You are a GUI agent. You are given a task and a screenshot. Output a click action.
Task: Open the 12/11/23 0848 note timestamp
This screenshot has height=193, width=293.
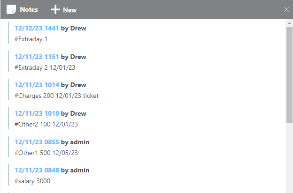point(37,170)
